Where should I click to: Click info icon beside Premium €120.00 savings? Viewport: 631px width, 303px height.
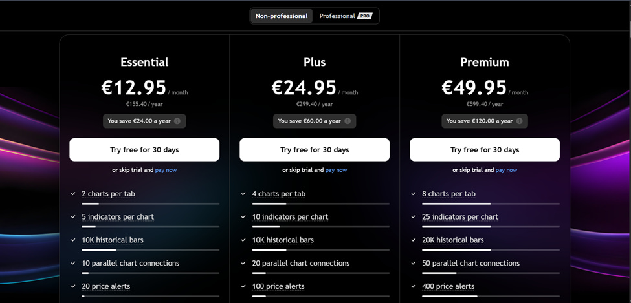(520, 121)
